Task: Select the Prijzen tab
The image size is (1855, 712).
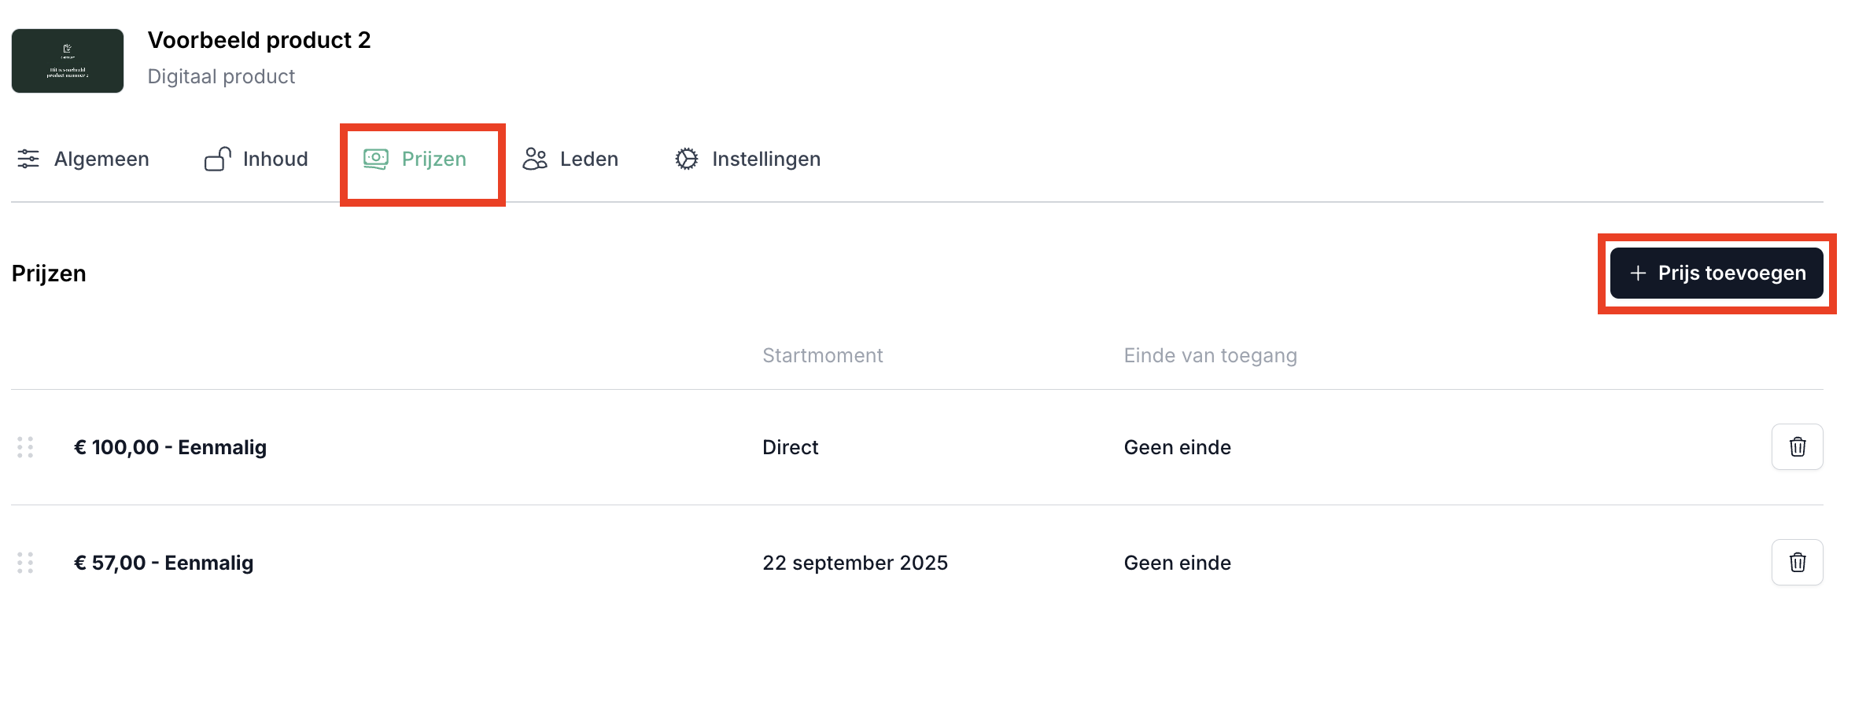Action: pyautogui.click(x=433, y=159)
